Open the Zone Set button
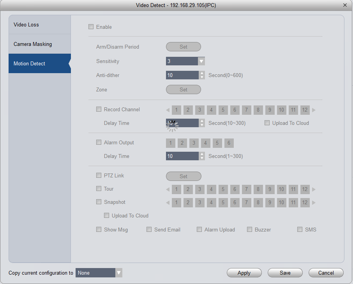The width and height of the screenshot is (353, 284). 184,89
